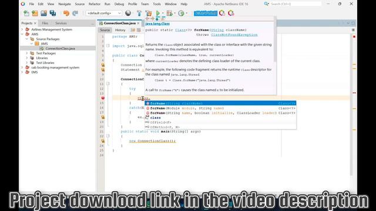Click the New Project toolbar icon
Viewport: 376px width, 211px height.
(35, 13)
